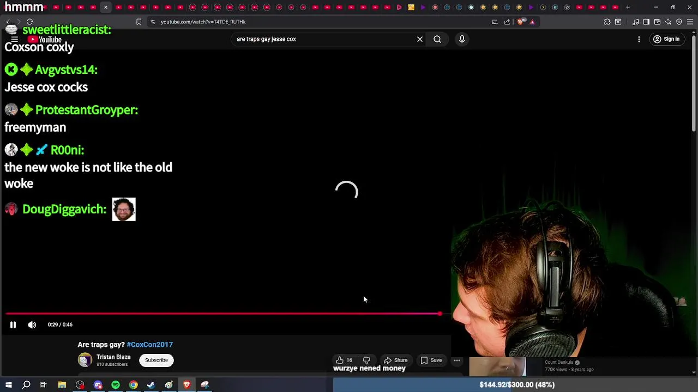The width and height of the screenshot is (698, 392).
Task: Open Count Dankula recommended video thumbnail
Action: coord(497,366)
